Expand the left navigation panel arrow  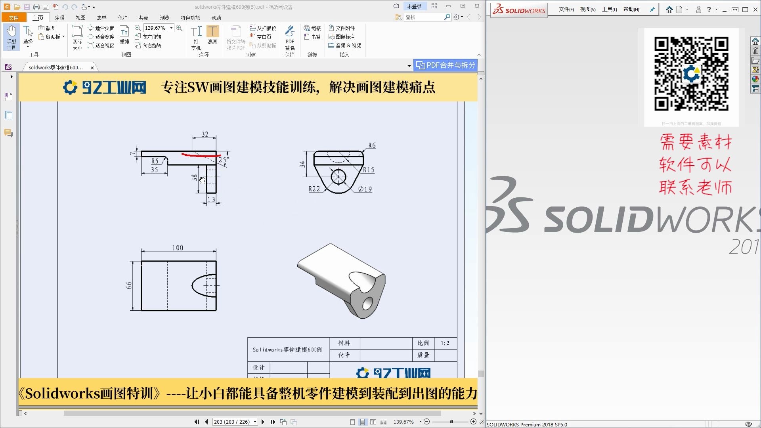11,76
